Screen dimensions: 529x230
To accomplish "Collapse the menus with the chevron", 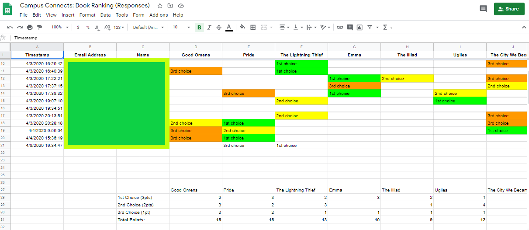I will pyautogui.click(x=524, y=27).
